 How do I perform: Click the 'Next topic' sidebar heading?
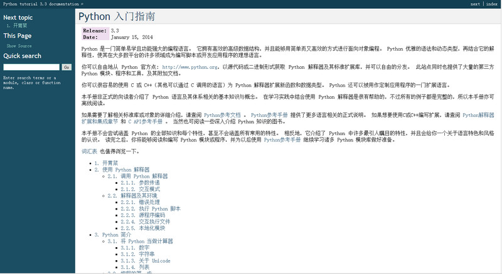pyautogui.click(x=18, y=18)
